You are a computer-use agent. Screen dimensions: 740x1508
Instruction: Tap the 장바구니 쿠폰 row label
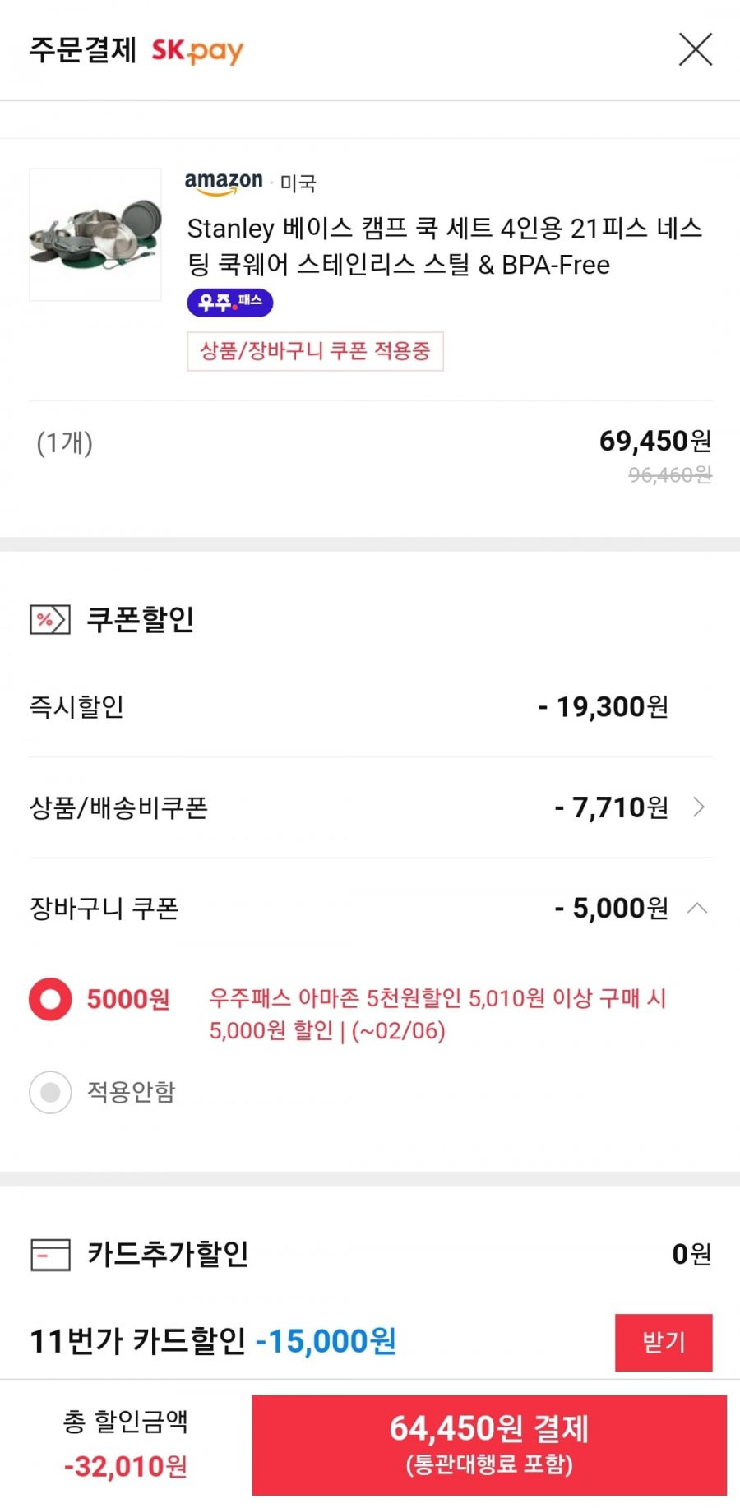[104, 908]
